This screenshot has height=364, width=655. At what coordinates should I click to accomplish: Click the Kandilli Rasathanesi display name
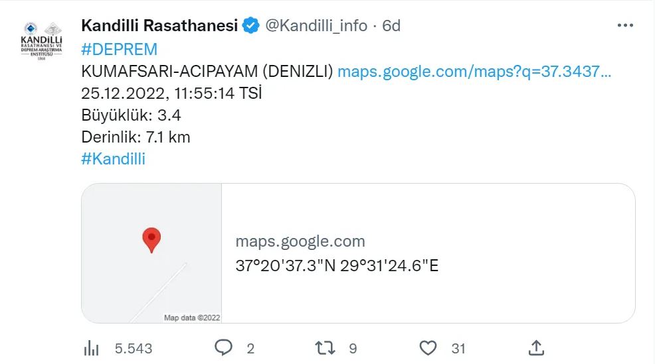click(159, 26)
